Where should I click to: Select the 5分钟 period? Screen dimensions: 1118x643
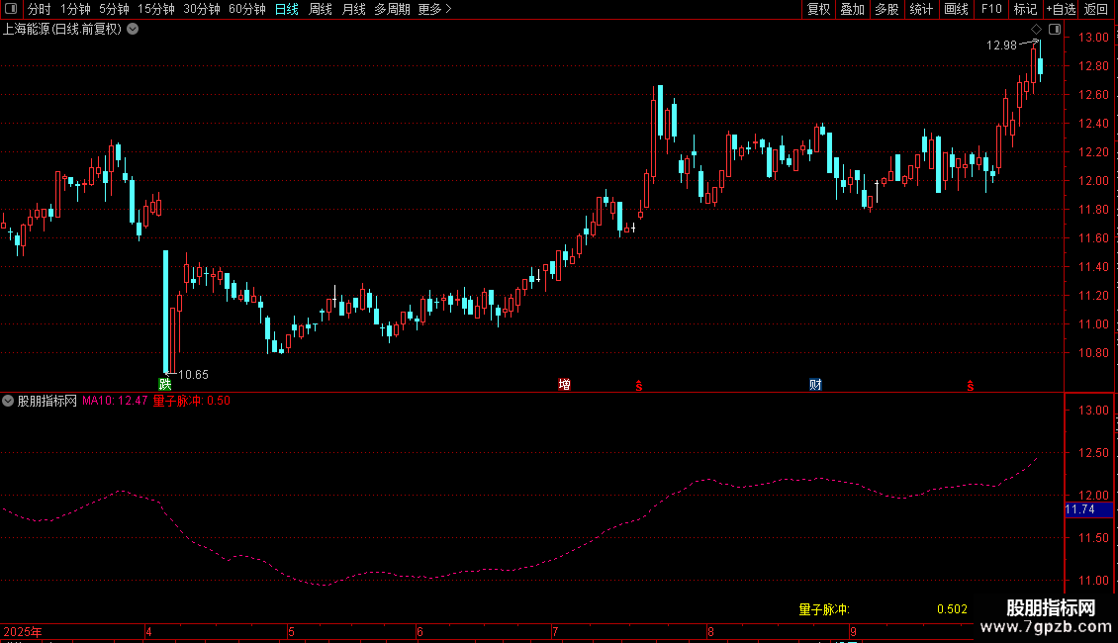pyautogui.click(x=114, y=9)
